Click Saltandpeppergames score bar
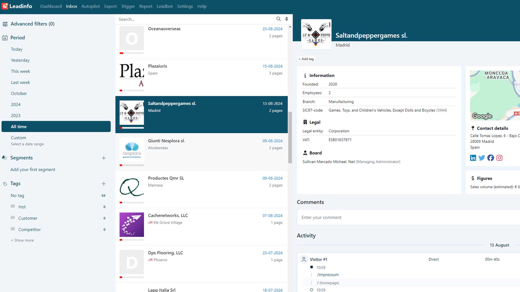520x292 pixels. coord(132,128)
